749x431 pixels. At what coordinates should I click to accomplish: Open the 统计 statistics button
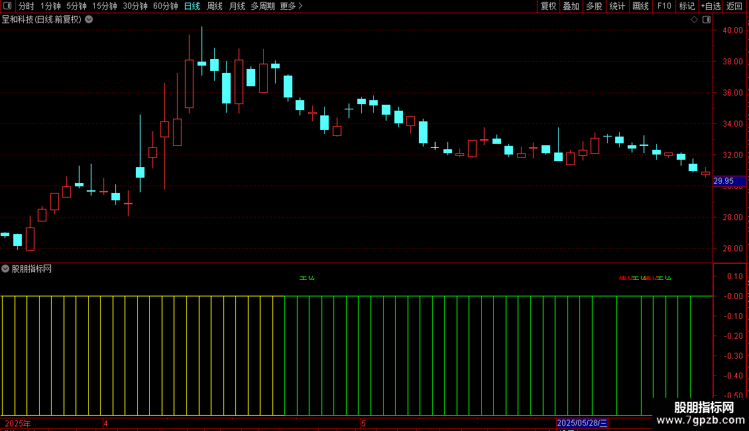click(x=617, y=6)
